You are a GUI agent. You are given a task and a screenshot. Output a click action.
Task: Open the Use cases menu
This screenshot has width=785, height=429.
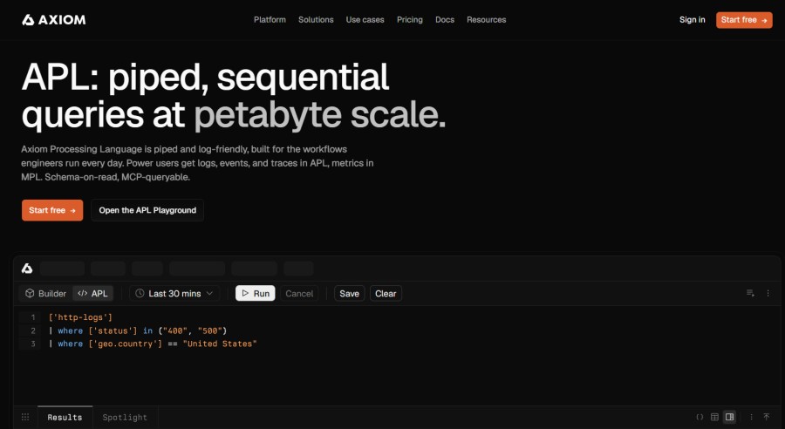click(365, 19)
